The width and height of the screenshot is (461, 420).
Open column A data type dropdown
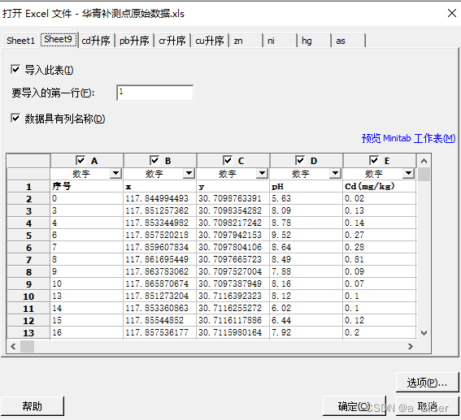(115, 174)
